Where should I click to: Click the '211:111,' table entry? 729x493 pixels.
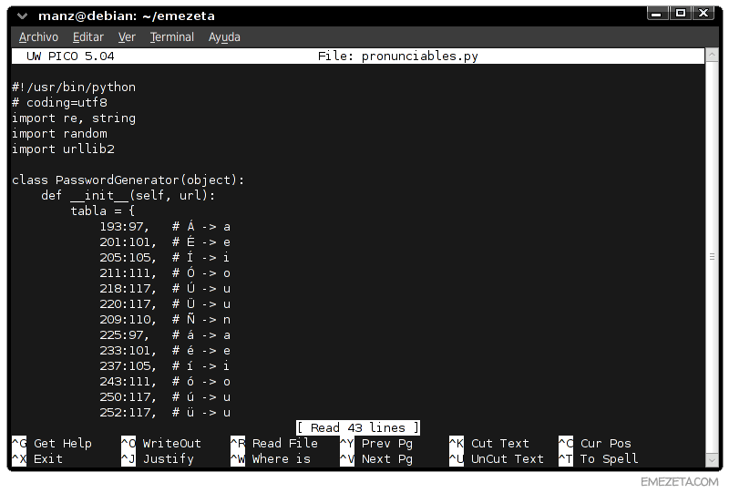click(x=128, y=273)
